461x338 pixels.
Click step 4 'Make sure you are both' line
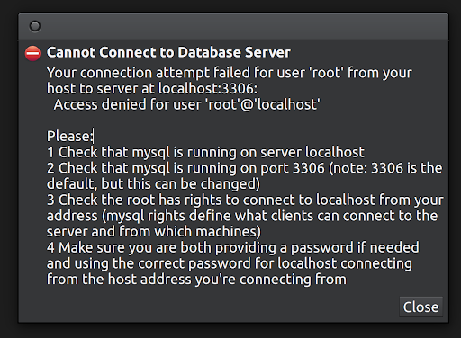[233, 247]
